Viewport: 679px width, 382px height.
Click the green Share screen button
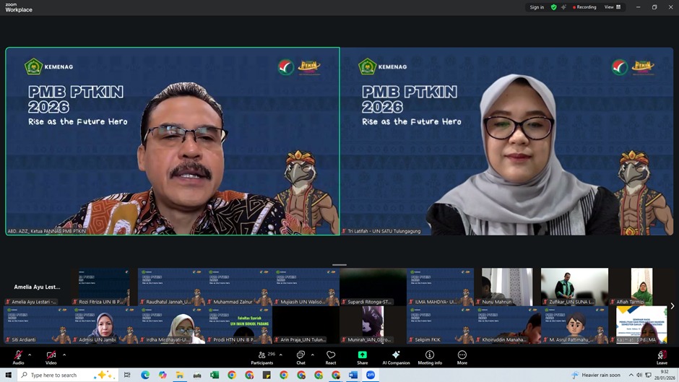click(x=362, y=356)
